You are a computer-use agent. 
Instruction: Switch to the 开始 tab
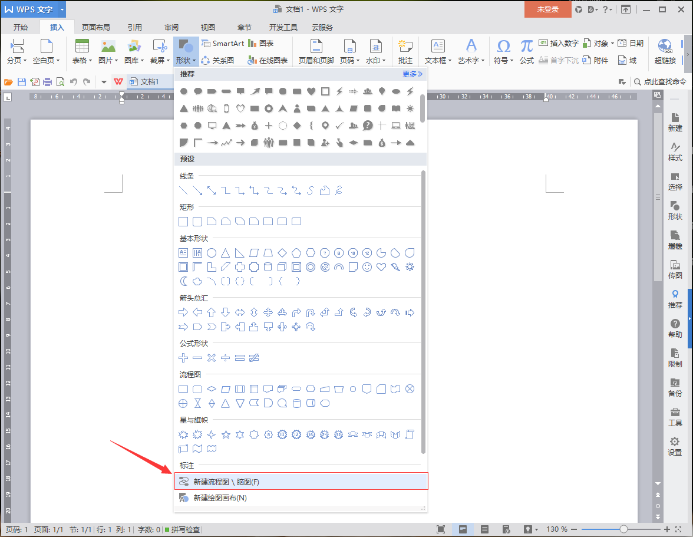click(x=20, y=27)
